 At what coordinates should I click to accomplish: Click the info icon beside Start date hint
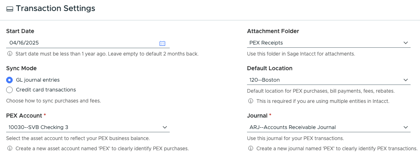click(x=10, y=54)
